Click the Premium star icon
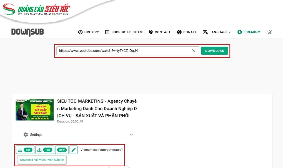The width and height of the screenshot is (283, 168). [x=240, y=32]
